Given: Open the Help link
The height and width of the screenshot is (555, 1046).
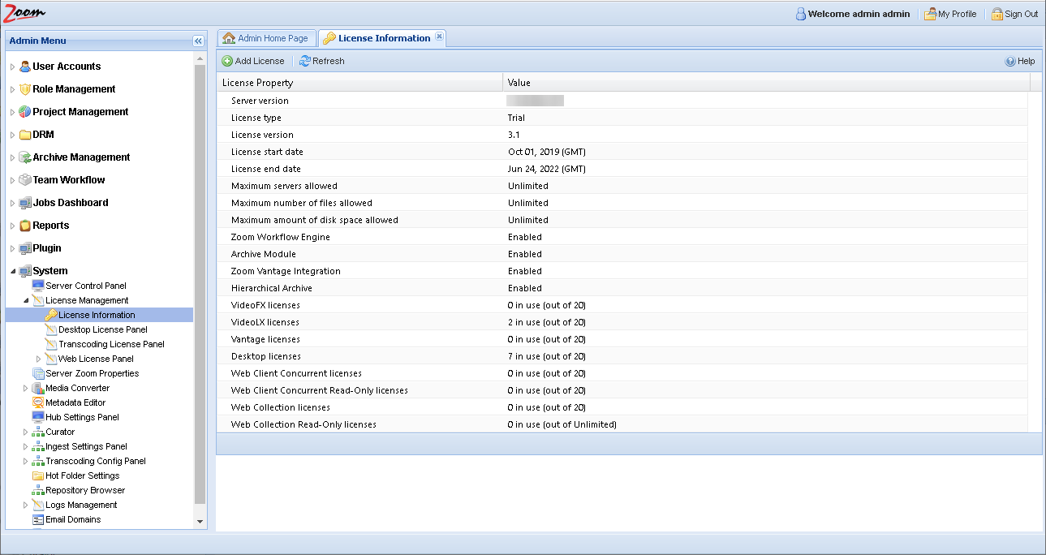Looking at the screenshot, I should pos(1020,61).
